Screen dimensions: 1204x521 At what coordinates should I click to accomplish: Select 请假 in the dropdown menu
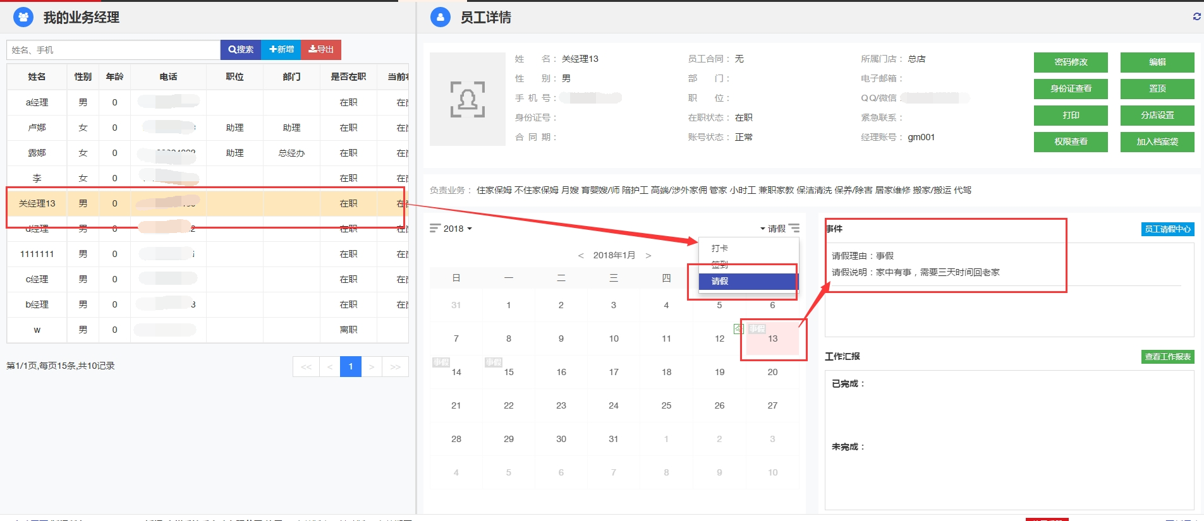pyautogui.click(x=749, y=281)
